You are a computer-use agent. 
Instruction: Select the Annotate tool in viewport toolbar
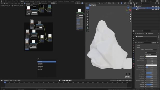click(x=87, y=25)
